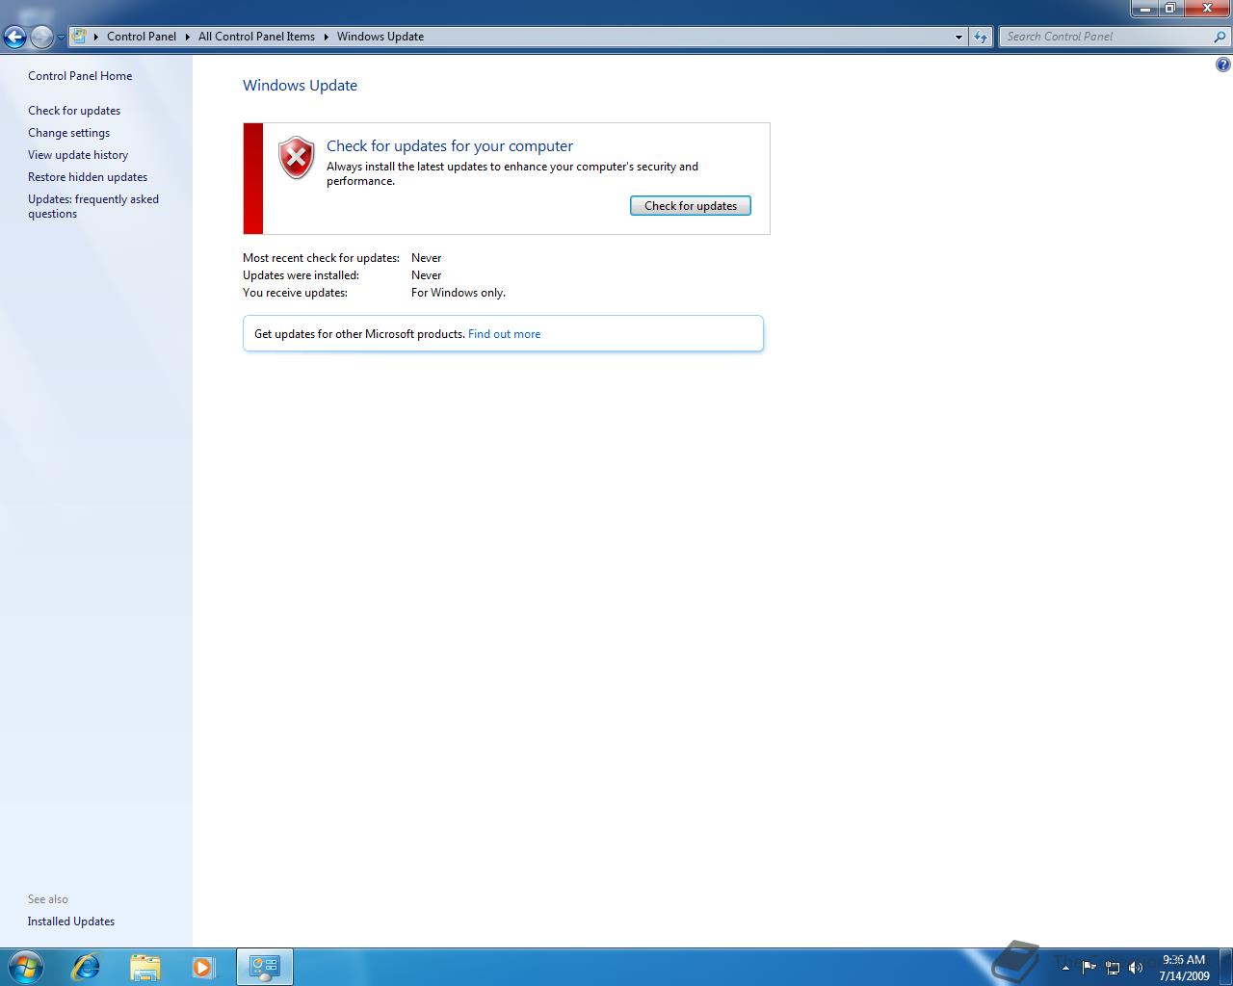Viewport: 1233px width, 986px height.
Task: Open the address bar history dropdown
Action: tap(958, 37)
